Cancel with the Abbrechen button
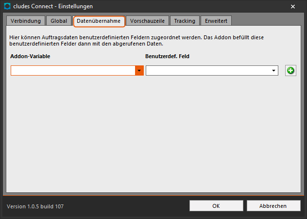The height and width of the screenshot is (219, 307). click(273, 206)
